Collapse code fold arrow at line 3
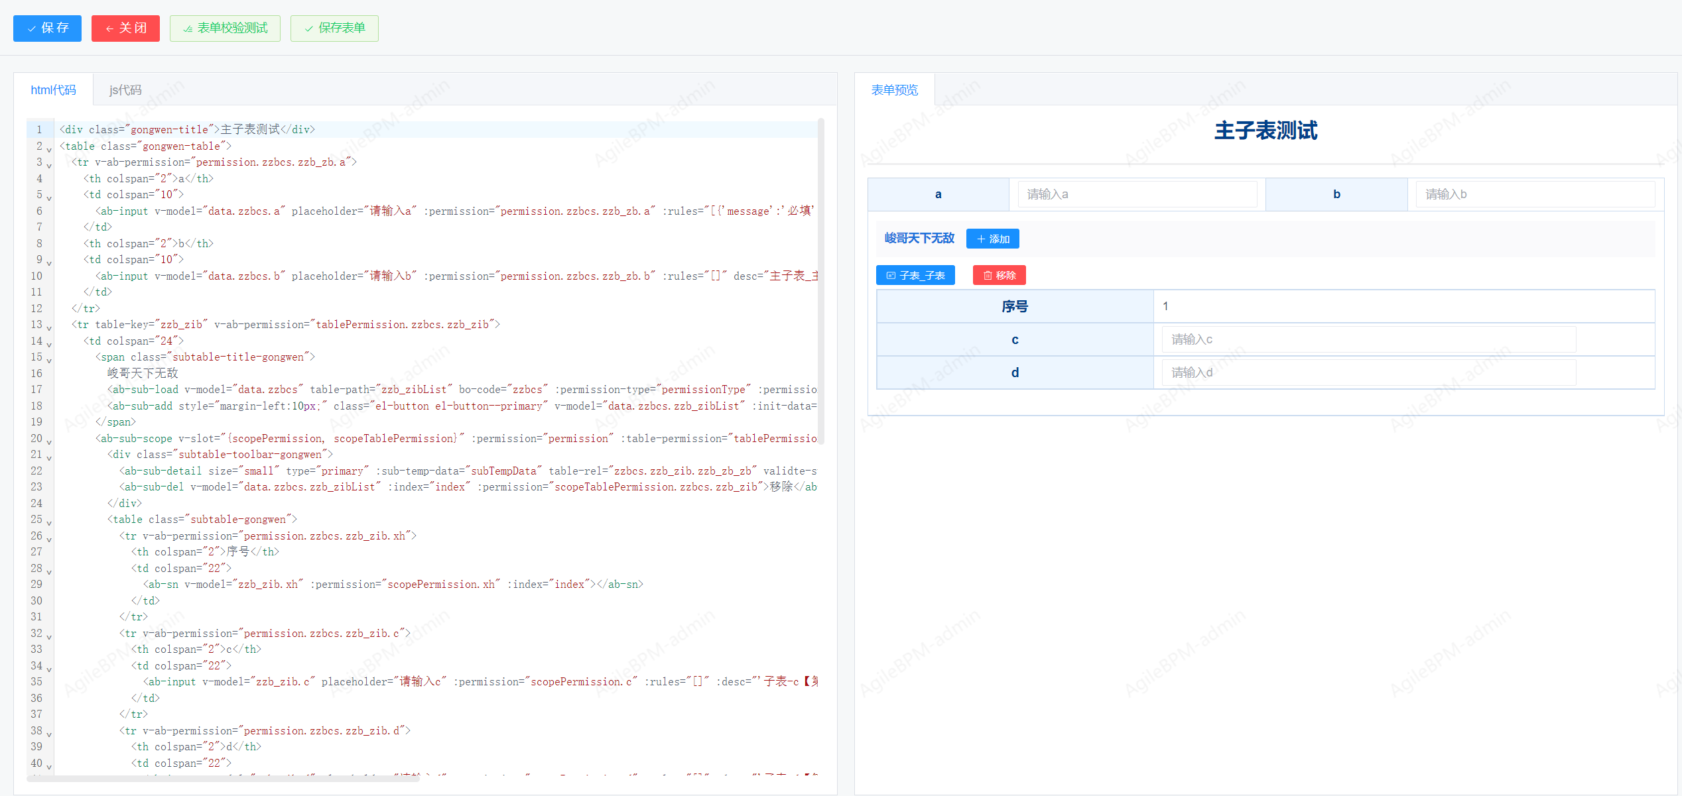1682x796 pixels. (49, 166)
